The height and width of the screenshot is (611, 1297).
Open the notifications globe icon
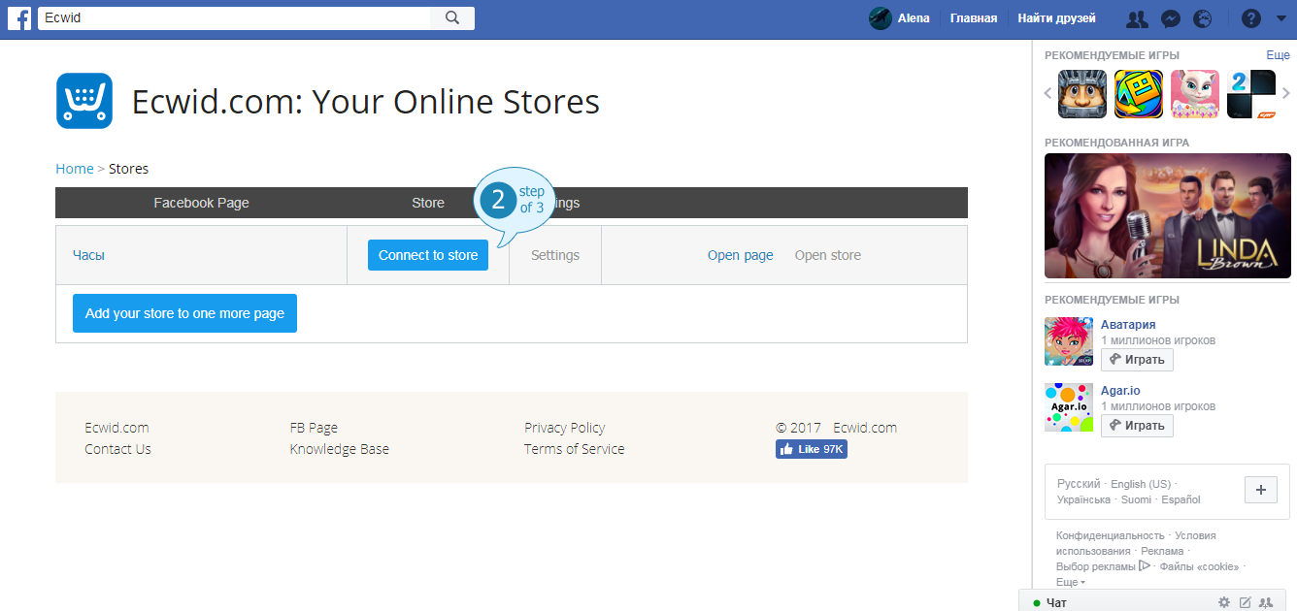click(x=1204, y=18)
